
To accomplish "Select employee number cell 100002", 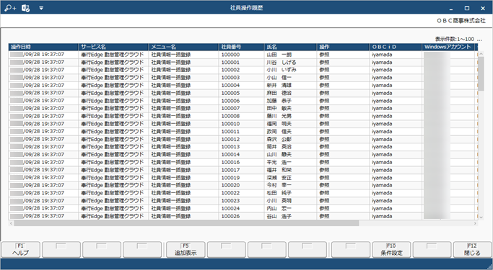I will [241, 70].
